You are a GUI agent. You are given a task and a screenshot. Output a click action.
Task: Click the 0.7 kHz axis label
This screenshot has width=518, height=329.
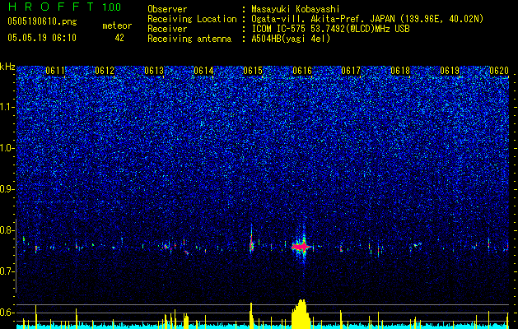[x=7, y=271]
